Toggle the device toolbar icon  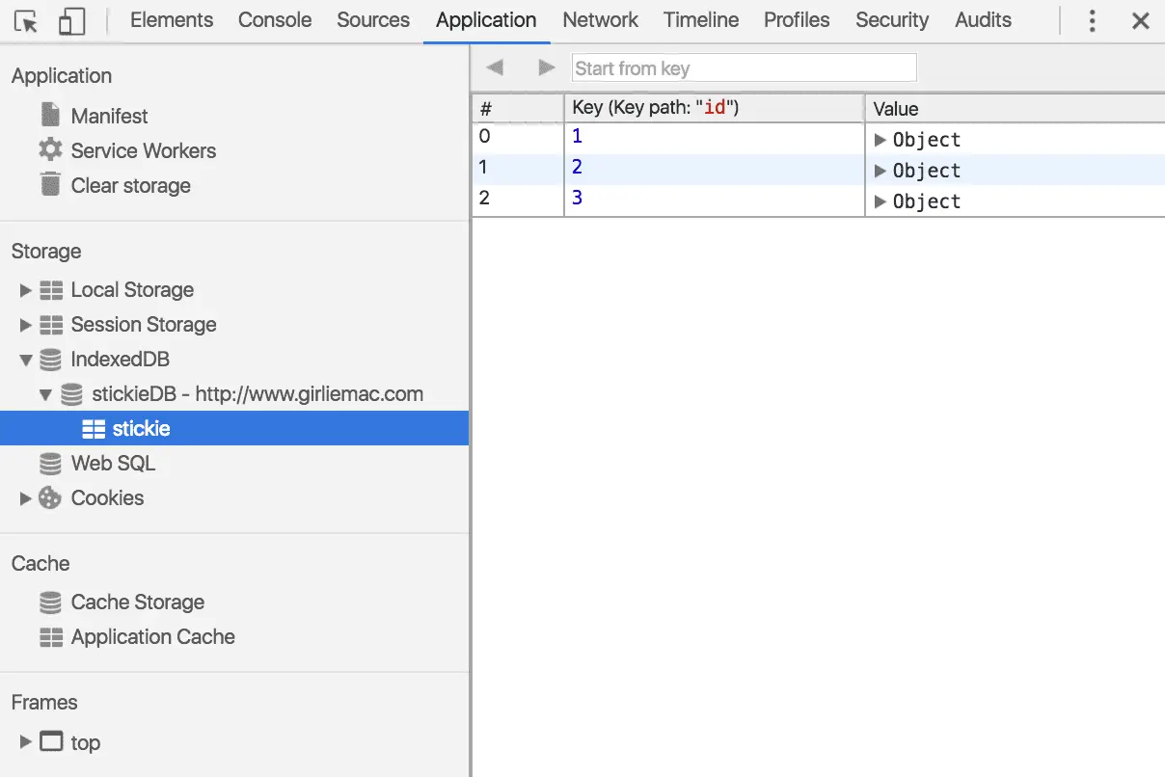coord(71,21)
